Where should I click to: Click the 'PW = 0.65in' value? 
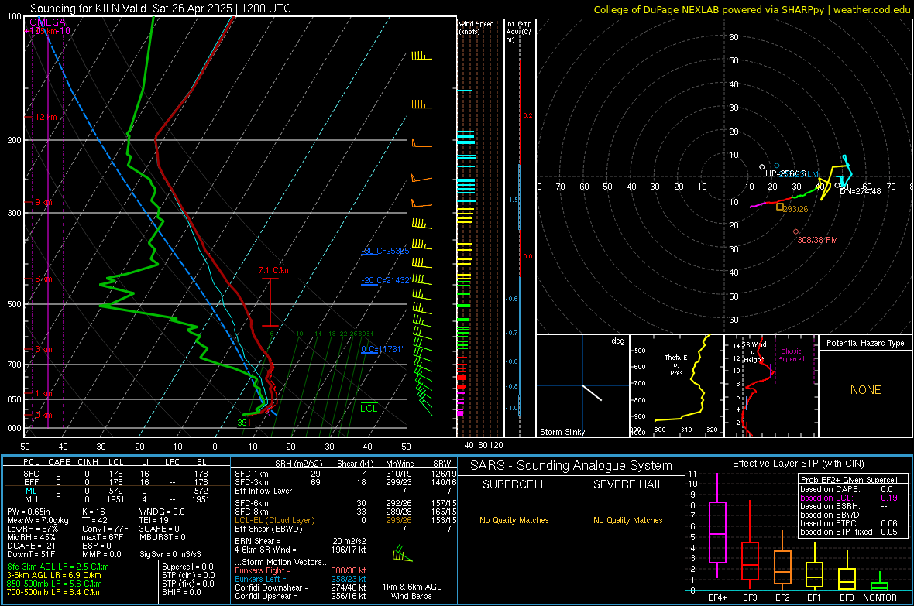tap(29, 512)
